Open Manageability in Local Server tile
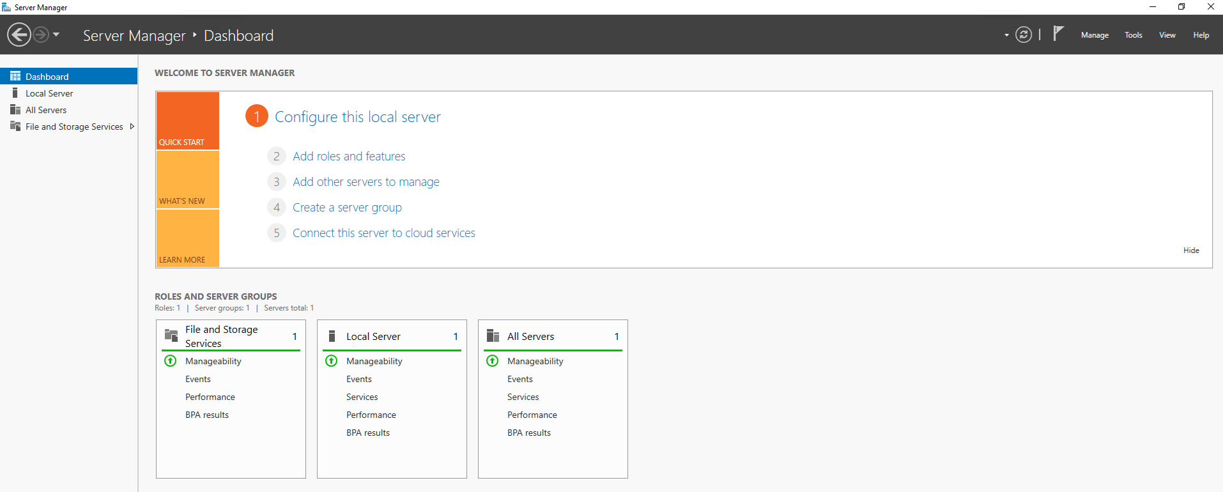1223x492 pixels. point(374,361)
